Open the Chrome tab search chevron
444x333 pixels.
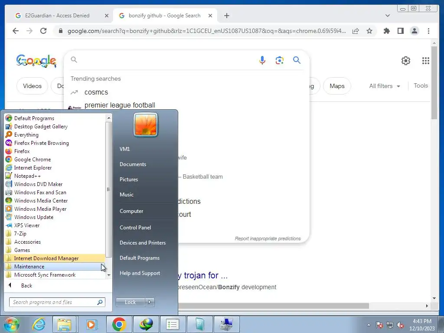point(388,16)
